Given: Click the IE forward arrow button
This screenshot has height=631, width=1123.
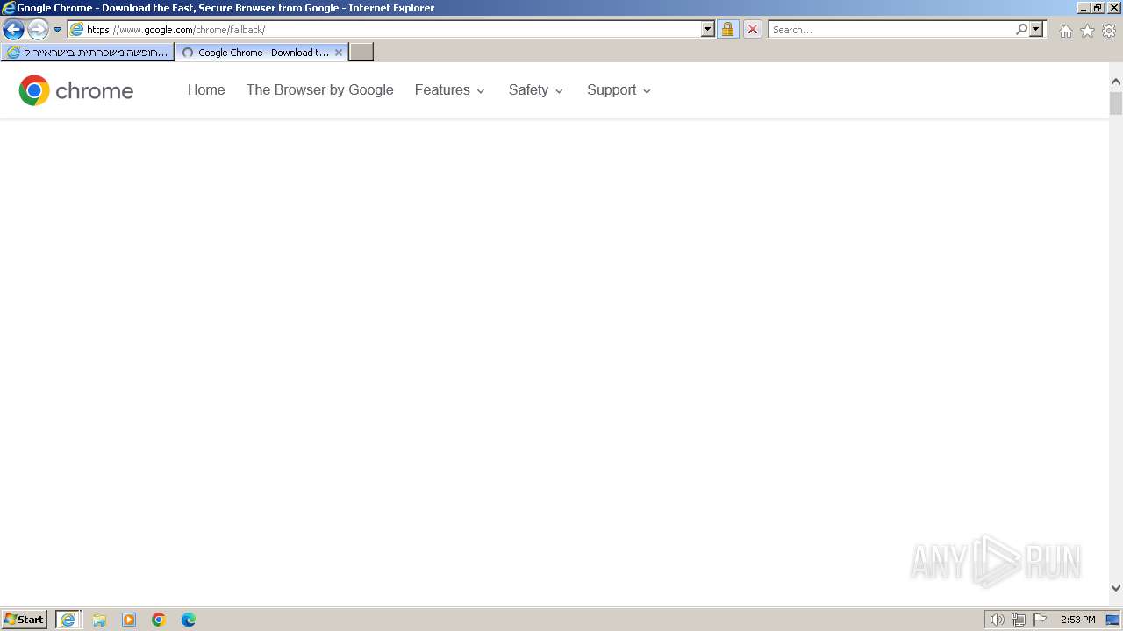Looking at the screenshot, I should coord(38,29).
